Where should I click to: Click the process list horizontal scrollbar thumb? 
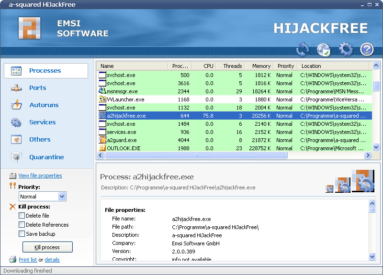click(195, 155)
